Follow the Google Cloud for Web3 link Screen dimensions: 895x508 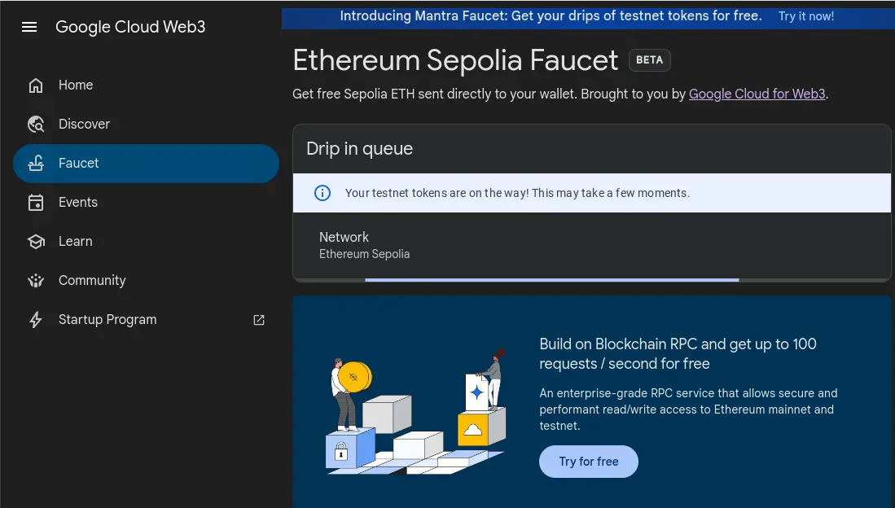tap(757, 94)
